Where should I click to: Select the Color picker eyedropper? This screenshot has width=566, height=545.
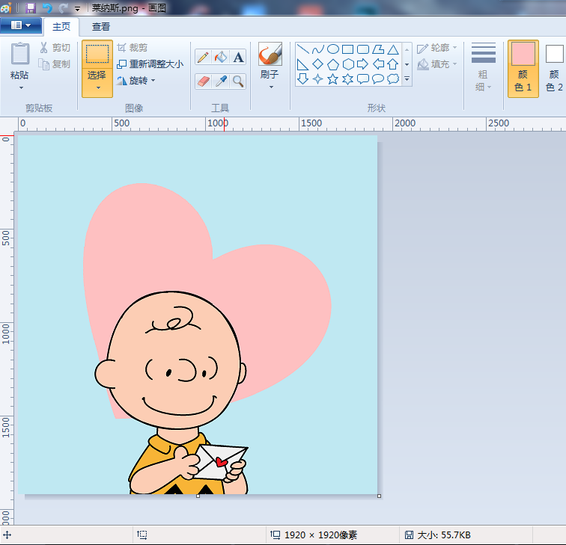coord(221,81)
